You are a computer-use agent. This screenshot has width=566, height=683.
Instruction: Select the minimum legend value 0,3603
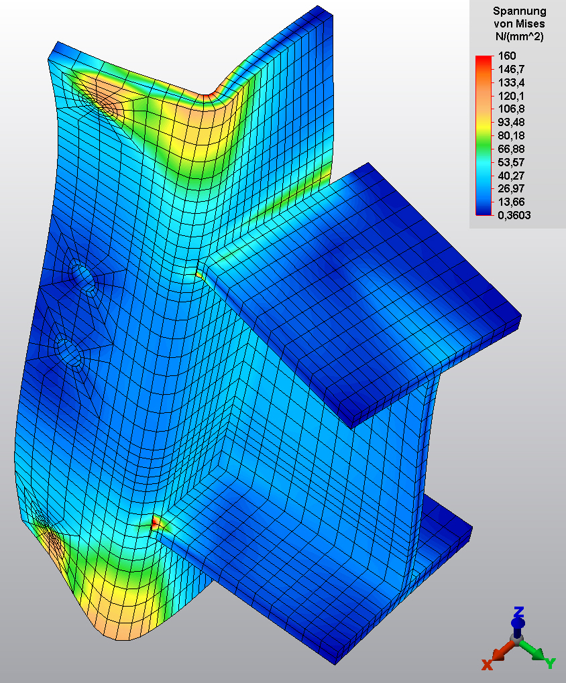512,215
